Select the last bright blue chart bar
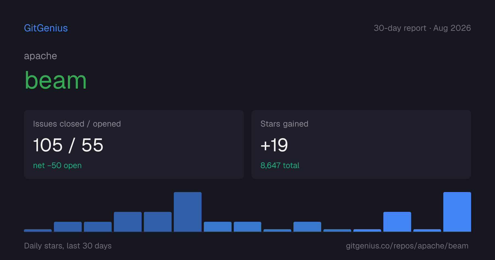 (457, 212)
